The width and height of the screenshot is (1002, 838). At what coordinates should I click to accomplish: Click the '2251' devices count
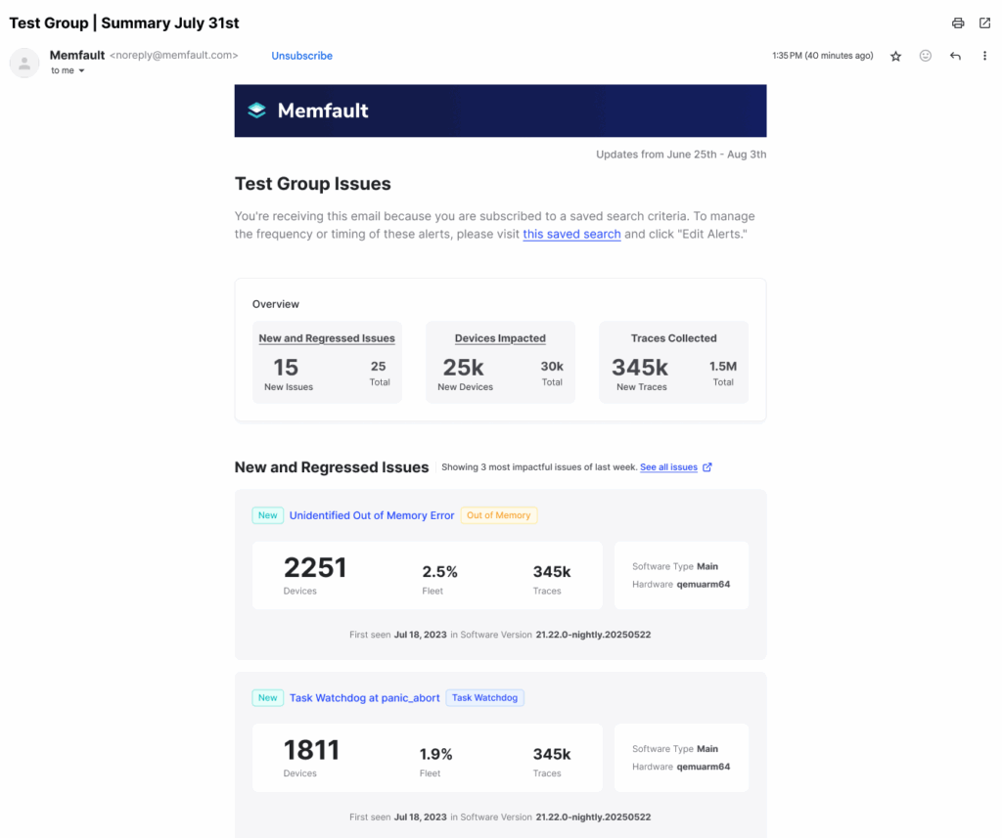(x=315, y=567)
